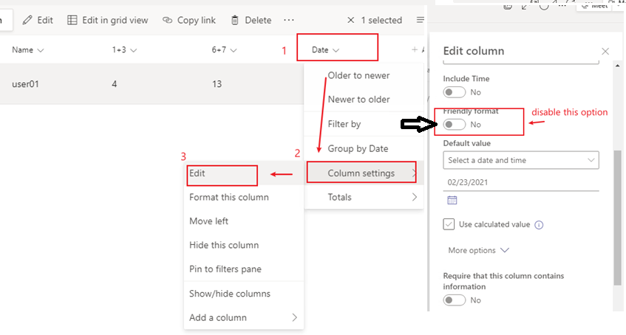Uncheck the Use calculated value checkbox
Screen dimensions: 626x335
pos(449,224)
